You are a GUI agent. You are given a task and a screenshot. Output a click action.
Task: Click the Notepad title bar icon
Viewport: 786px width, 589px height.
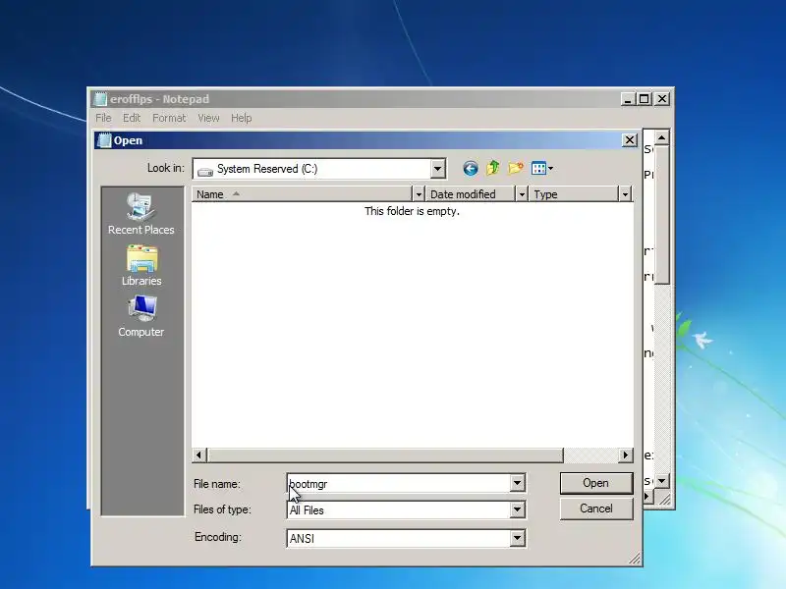100,99
